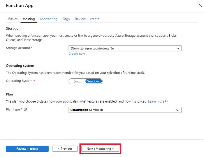Go back with the Previous button
Image resolution: width=204 pixels, height=157 pixels.
(65, 149)
